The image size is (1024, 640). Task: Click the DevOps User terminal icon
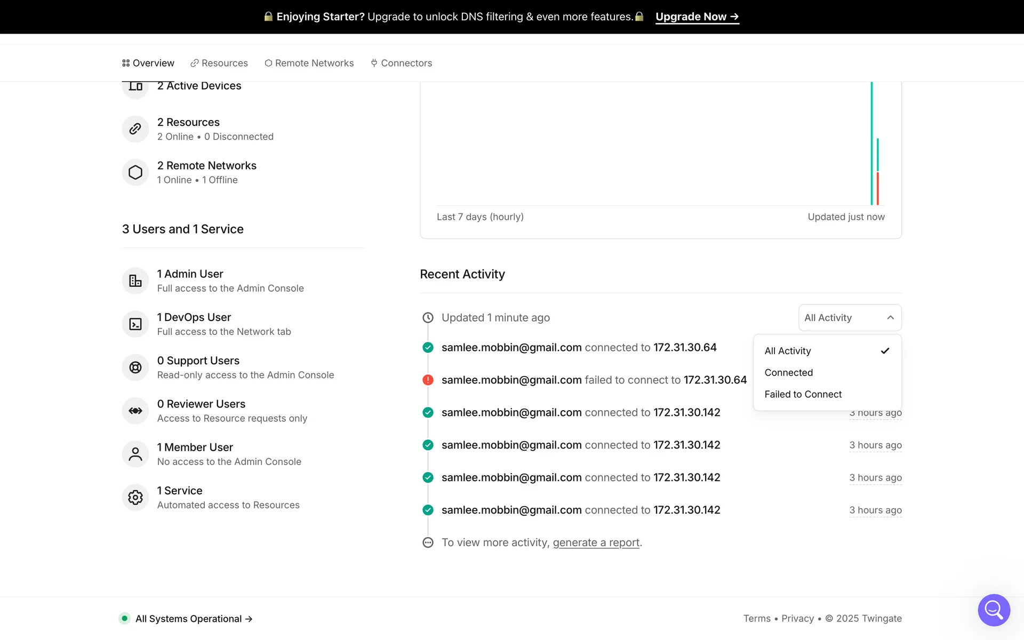(x=135, y=324)
